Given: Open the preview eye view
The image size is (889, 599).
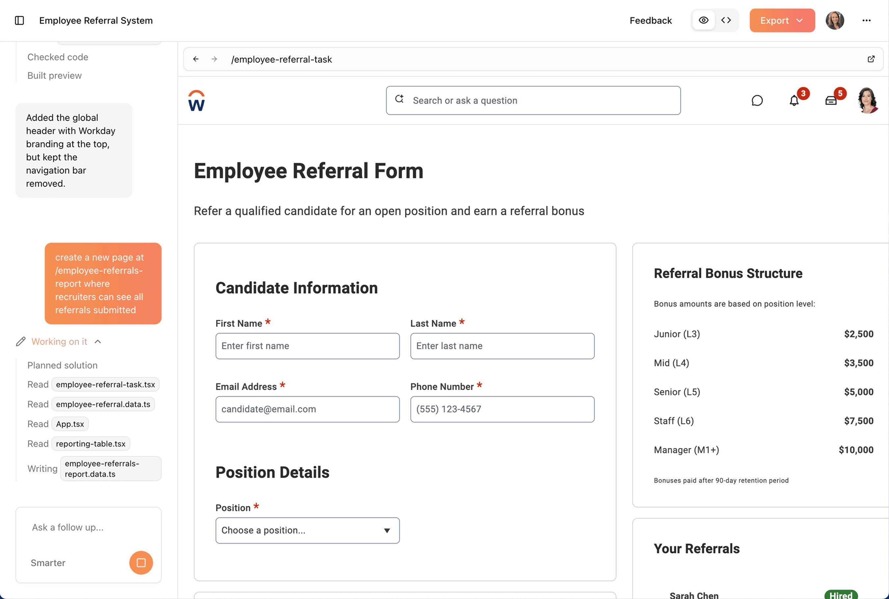Looking at the screenshot, I should [x=703, y=20].
